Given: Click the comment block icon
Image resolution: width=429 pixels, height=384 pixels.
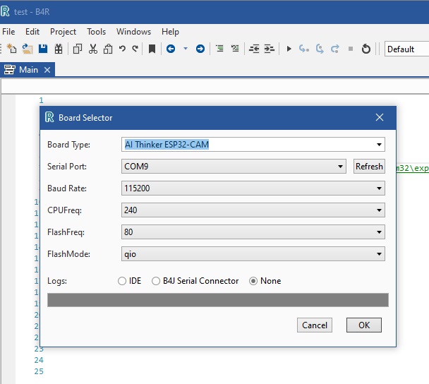Looking at the screenshot, I should point(219,49).
